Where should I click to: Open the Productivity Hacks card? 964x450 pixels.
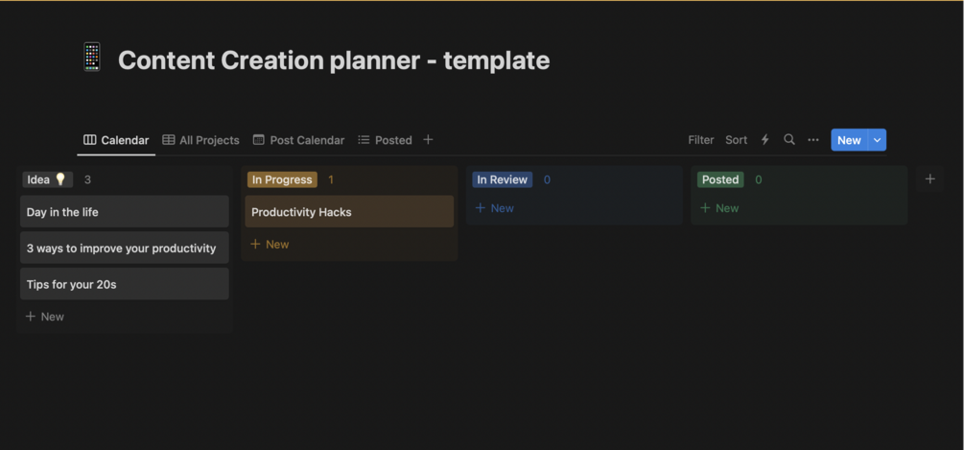coord(349,212)
